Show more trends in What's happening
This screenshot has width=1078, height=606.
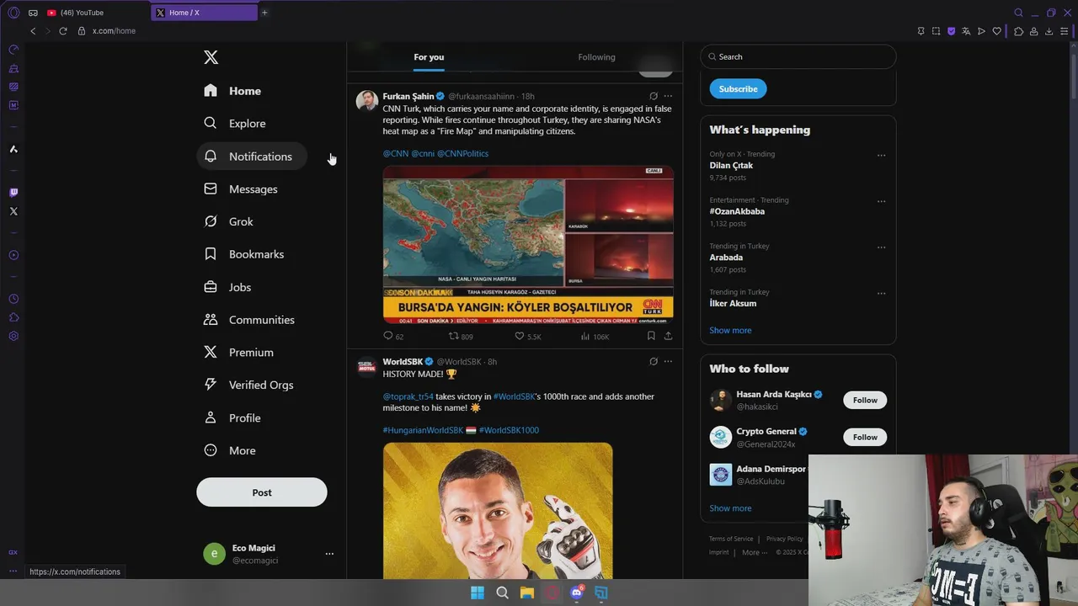point(730,330)
